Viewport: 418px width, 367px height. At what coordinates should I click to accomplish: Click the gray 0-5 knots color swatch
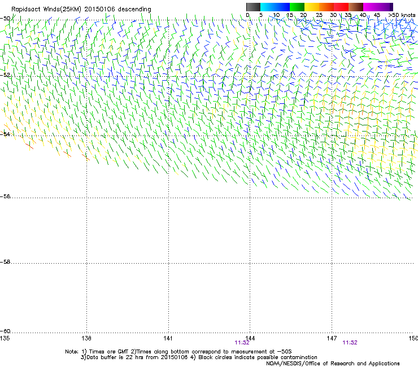pyautogui.click(x=253, y=7)
